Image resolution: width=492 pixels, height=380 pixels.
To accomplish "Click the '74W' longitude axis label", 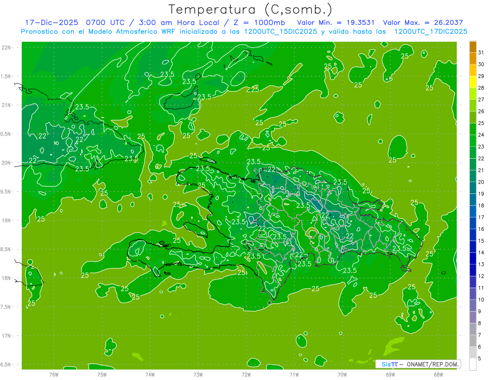I will pyautogui.click(x=150, y=374).
